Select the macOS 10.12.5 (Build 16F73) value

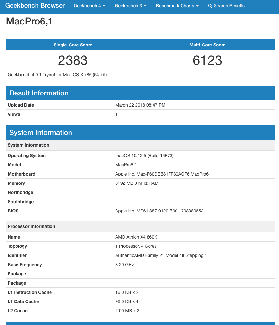point(144,156)
